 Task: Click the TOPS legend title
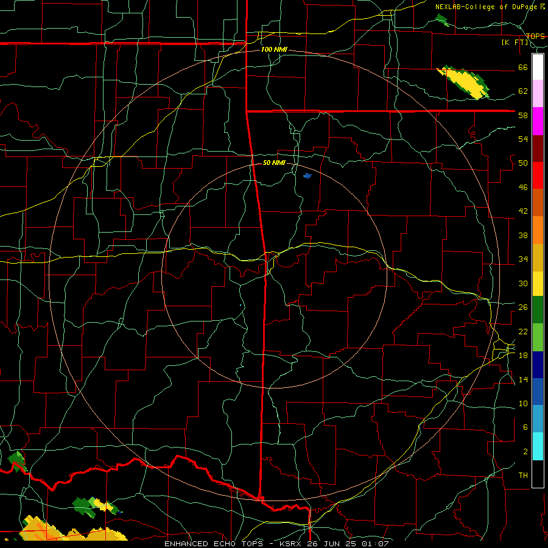click(535, 36)
